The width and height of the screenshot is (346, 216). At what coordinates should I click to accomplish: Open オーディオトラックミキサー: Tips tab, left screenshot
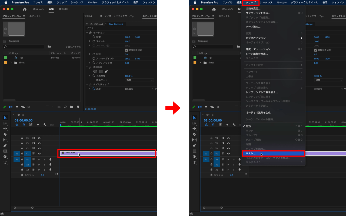117,16
